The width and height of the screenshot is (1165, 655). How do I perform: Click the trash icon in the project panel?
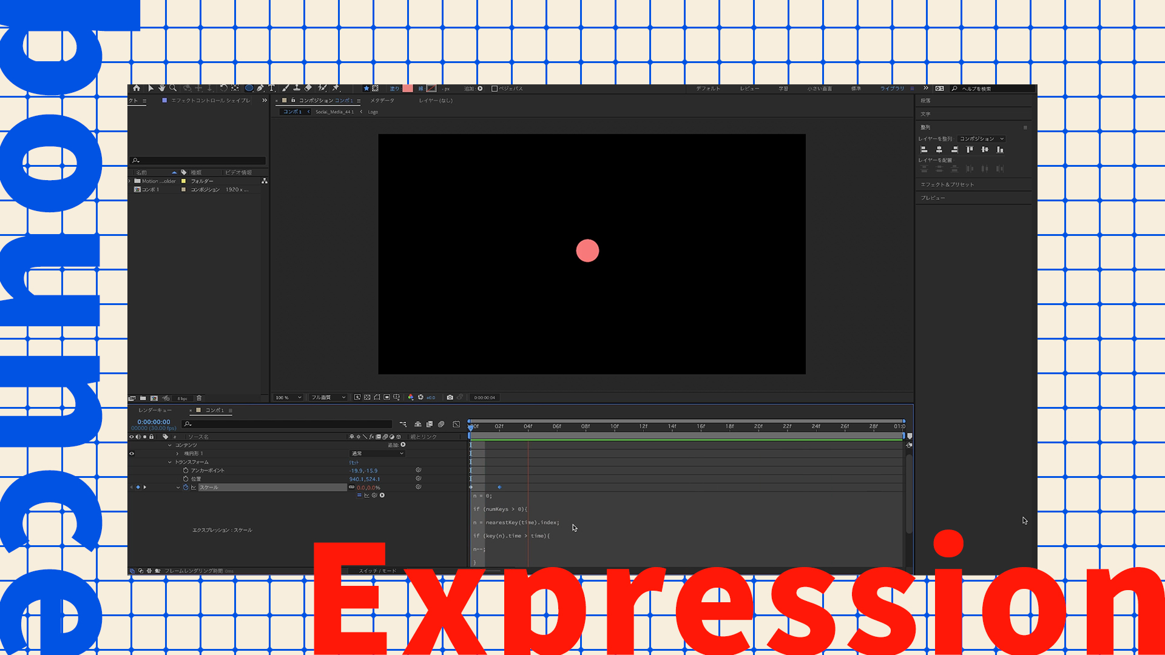click(x=199, y=398)
